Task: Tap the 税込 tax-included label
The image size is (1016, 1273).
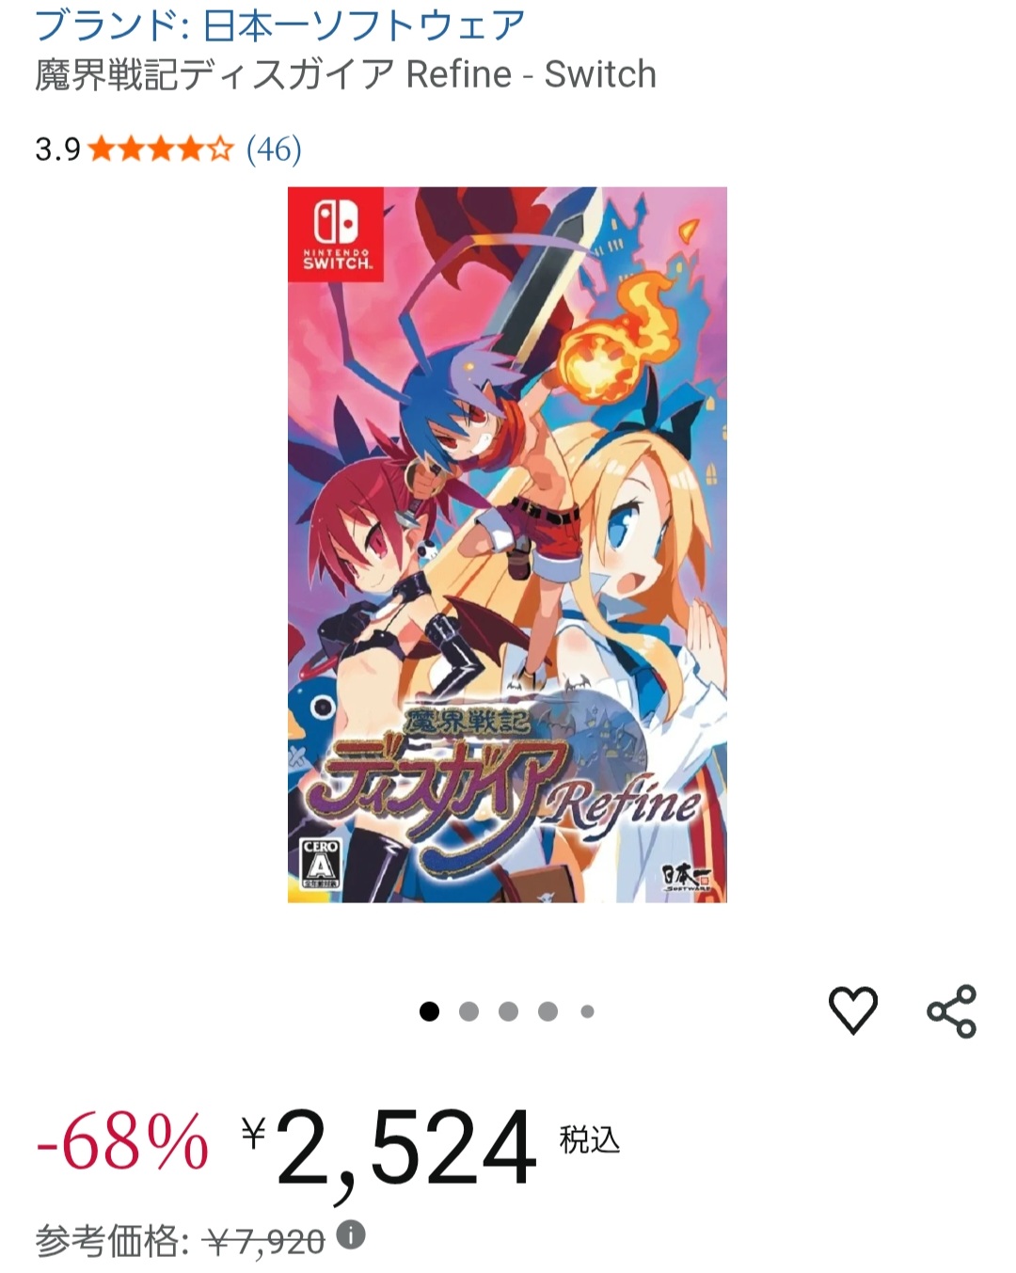Action: [x=590, y=1139]
